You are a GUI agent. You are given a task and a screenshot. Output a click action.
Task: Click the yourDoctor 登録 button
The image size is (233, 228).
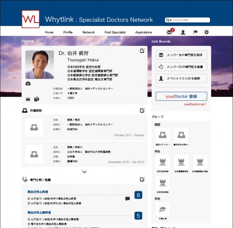(181, 96)
